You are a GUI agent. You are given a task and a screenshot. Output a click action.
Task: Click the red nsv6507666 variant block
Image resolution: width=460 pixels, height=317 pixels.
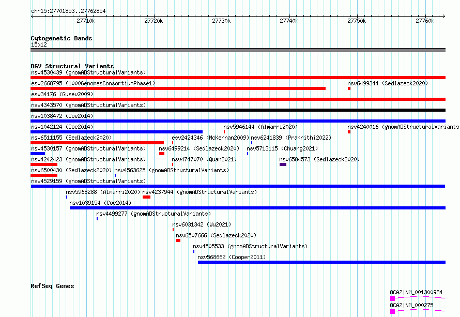click(178, 240)
